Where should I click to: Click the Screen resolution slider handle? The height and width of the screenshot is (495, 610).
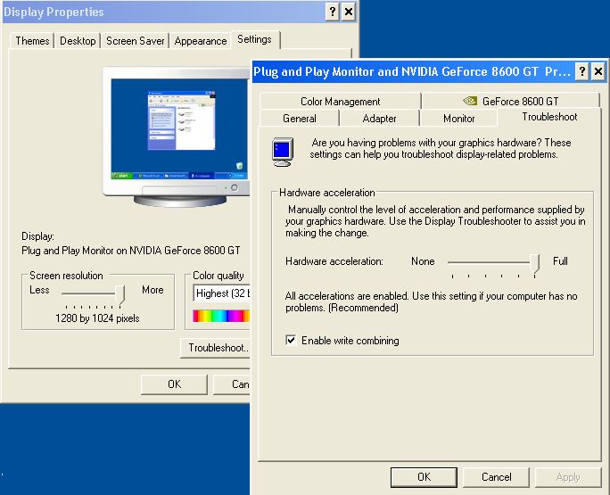(x=120, y=294)
